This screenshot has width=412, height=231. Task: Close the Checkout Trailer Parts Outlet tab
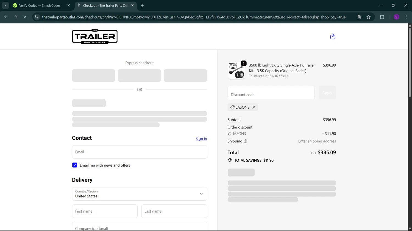[133, 5]
